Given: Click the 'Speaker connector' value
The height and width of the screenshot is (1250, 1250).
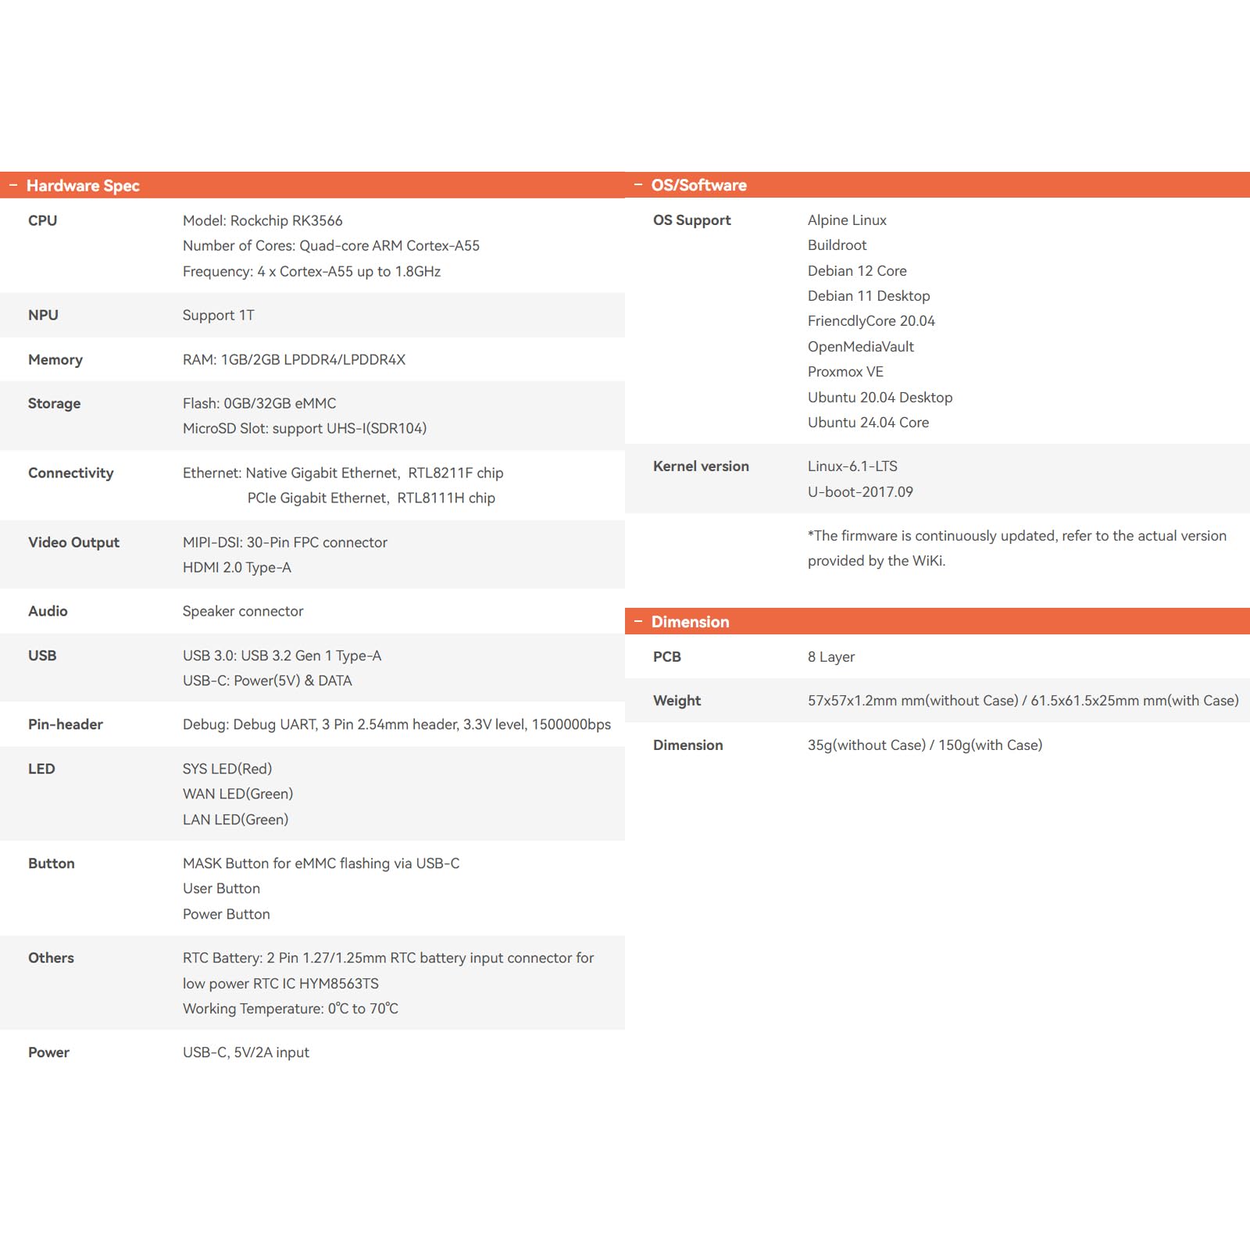Looking at the screenshot, I should (x=243, y=611).
